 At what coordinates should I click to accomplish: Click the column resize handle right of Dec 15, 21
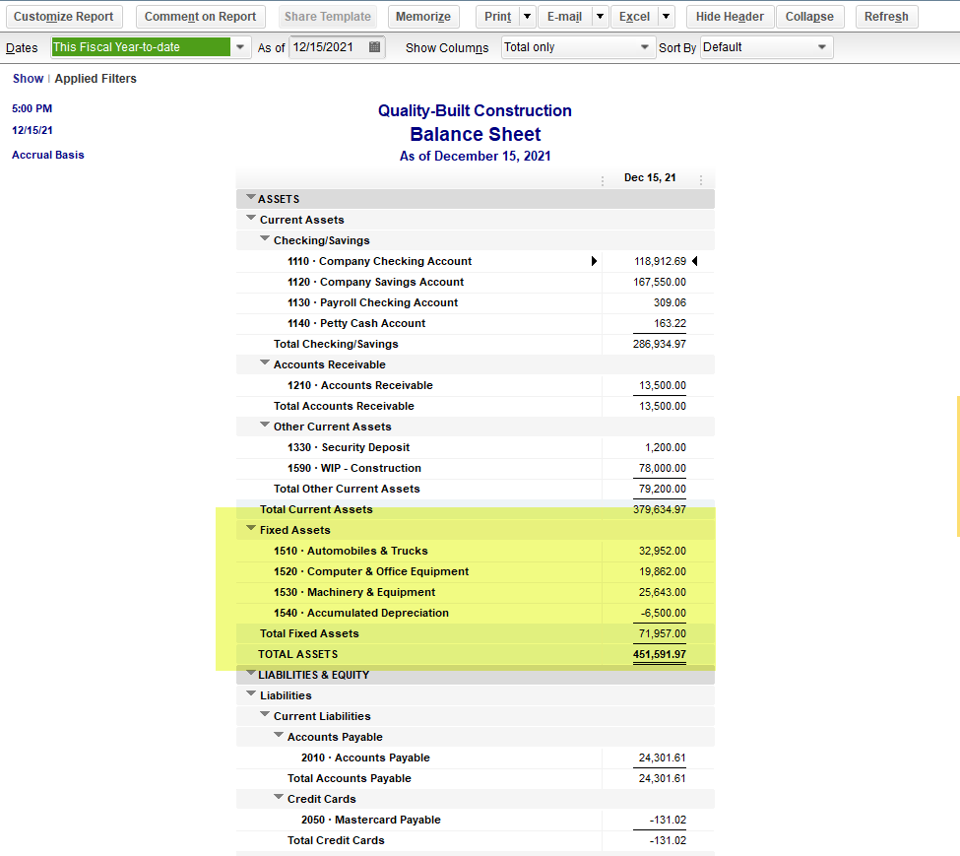(701, 180)
